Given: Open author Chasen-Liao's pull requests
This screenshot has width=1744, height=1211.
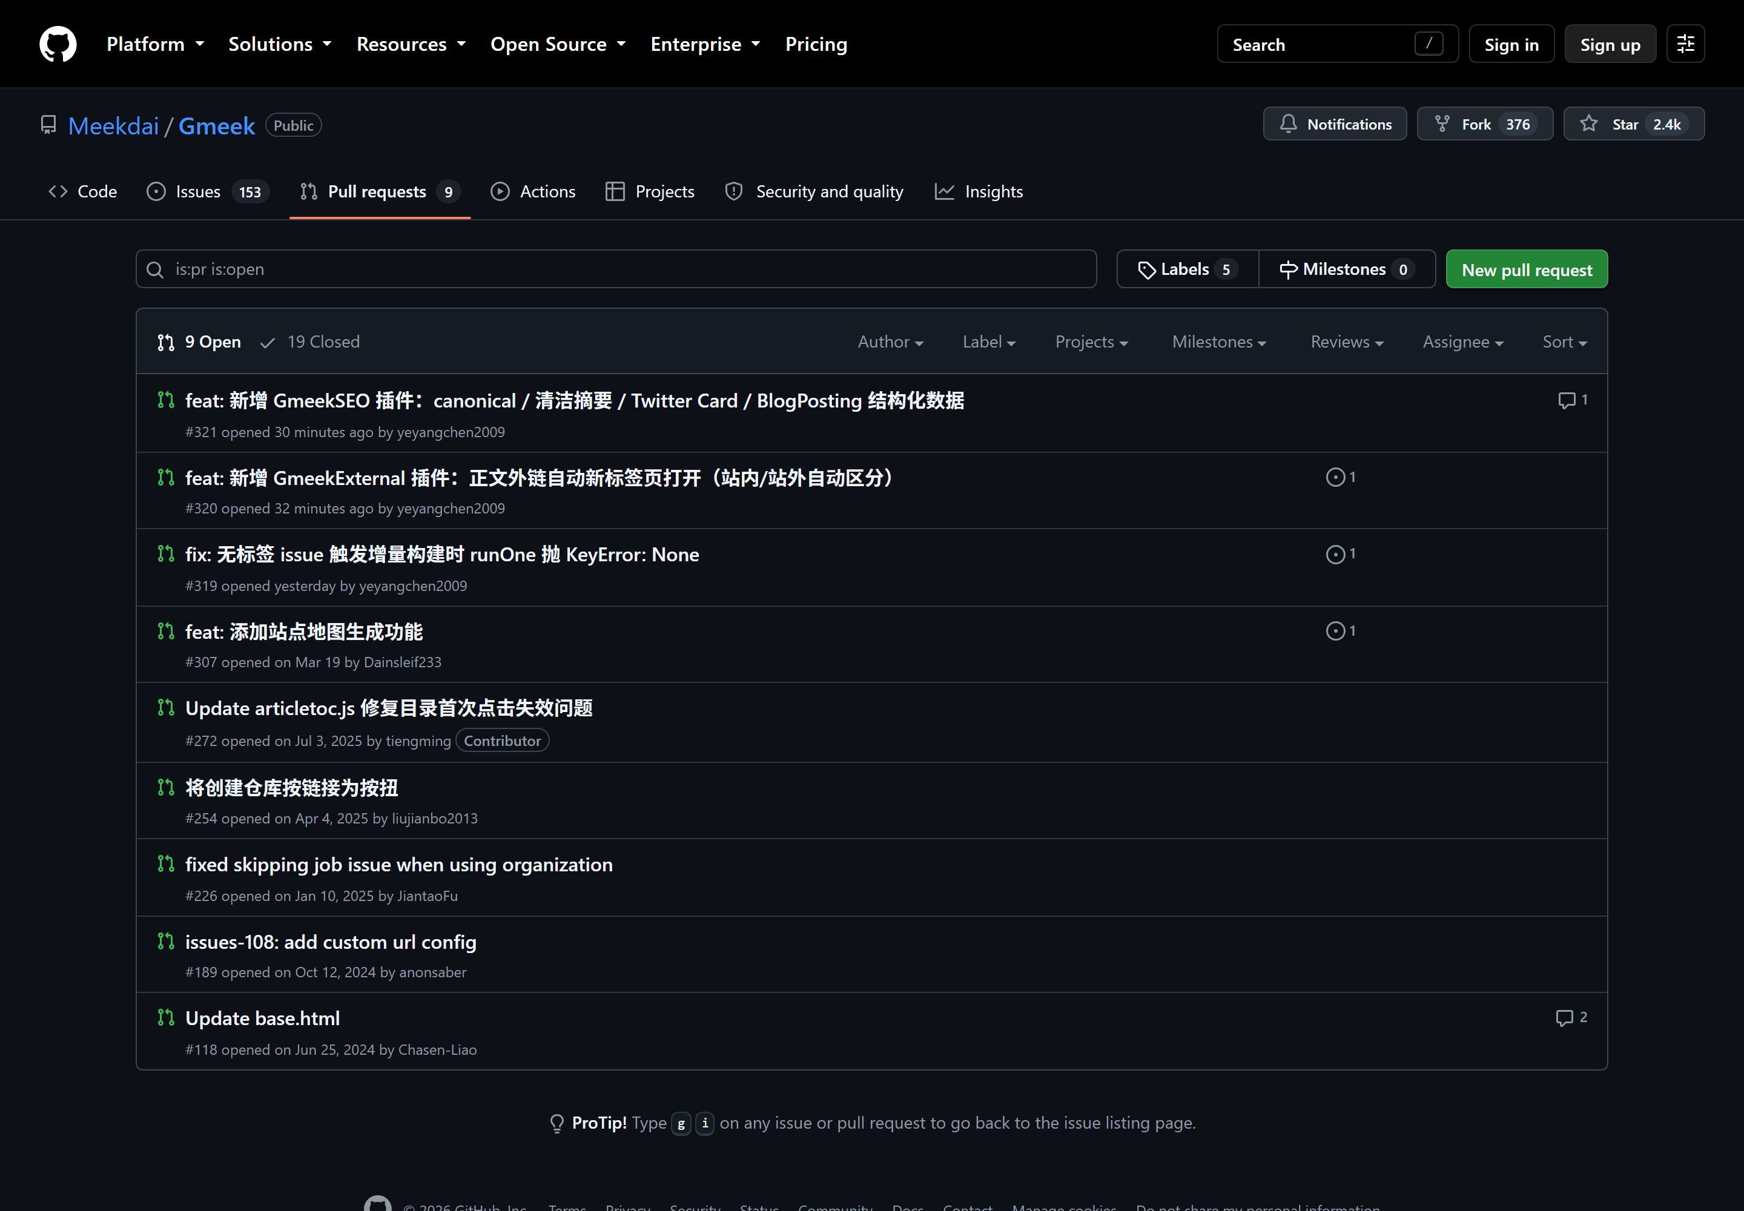Looking at the screenshot, I should click(x=438, y=1049).
